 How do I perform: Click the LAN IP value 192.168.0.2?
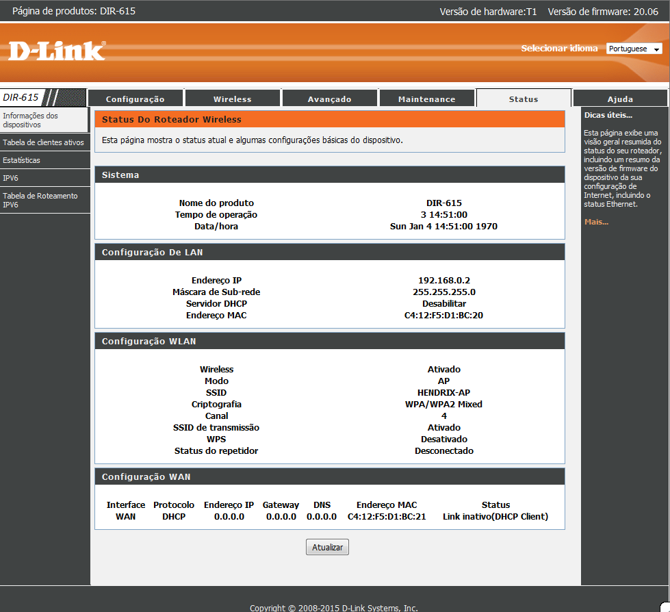click(x=444, y=281)
